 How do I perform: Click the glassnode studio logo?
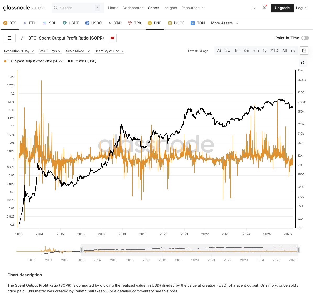(x=24, y=8)
